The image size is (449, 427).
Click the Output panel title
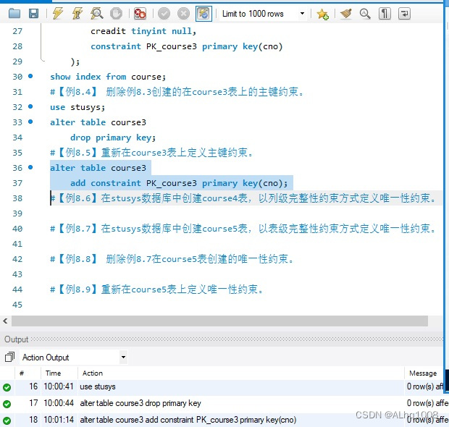(x=17, y=339)
